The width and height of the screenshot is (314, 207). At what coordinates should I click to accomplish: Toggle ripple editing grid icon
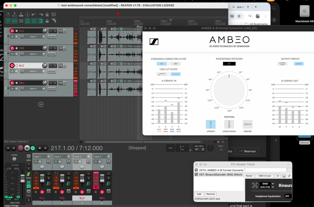tap(21, 21)
